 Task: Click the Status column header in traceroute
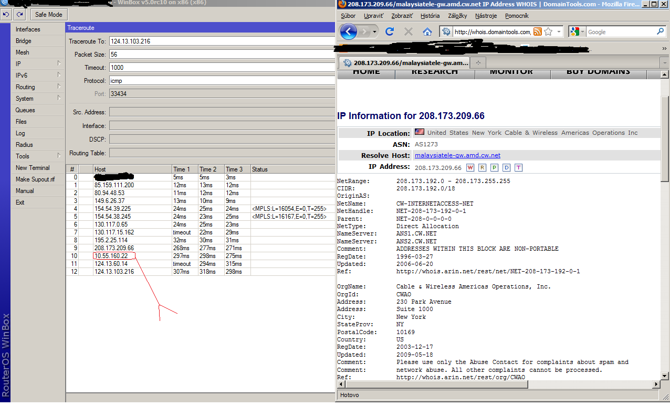point(293,169)
